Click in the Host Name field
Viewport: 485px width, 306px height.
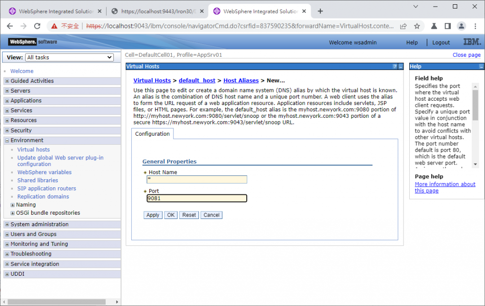[197, 179]
